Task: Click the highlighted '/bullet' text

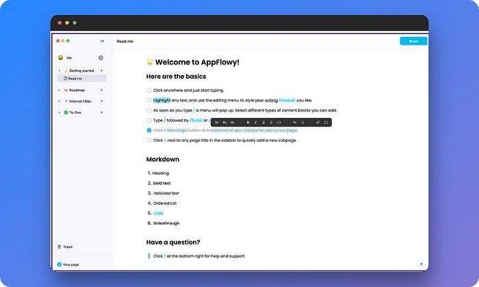Action: coord(196,120)
